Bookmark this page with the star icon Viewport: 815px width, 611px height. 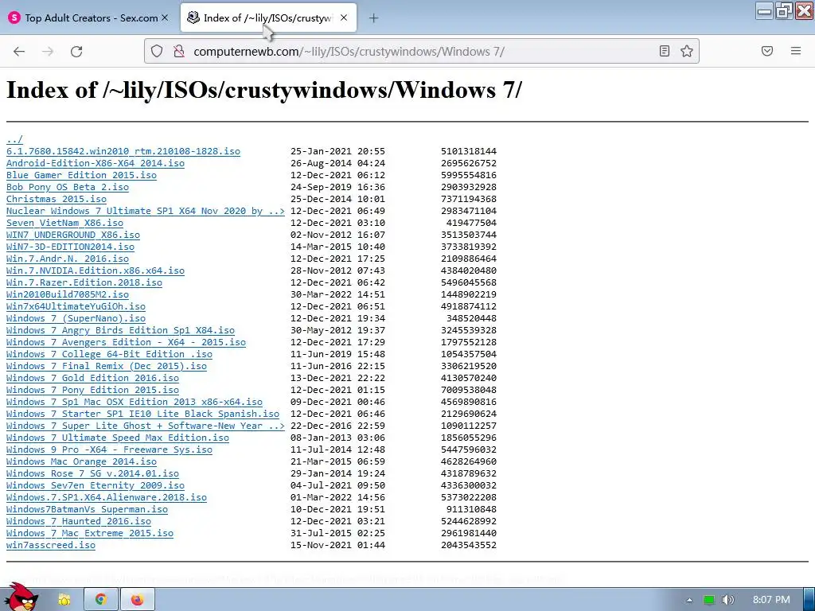[x=687, y=51]
